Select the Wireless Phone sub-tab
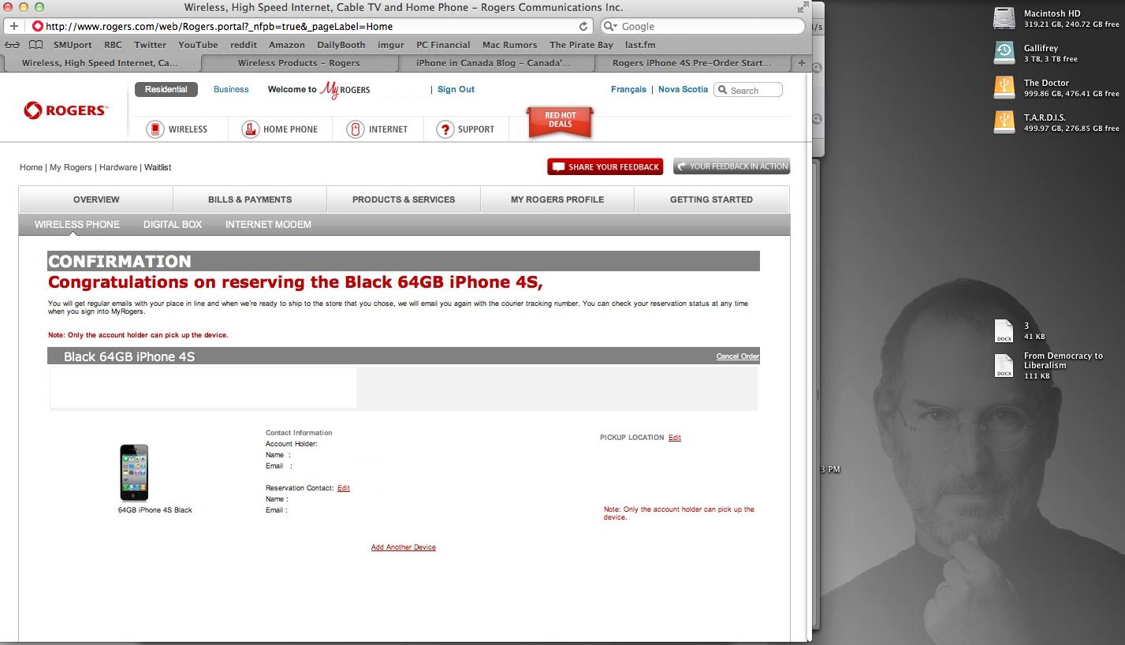1125x645 pixels. tap(77, 225)
